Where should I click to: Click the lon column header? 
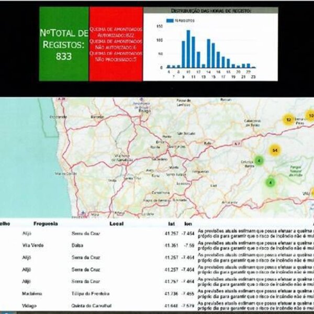(188, 223)
